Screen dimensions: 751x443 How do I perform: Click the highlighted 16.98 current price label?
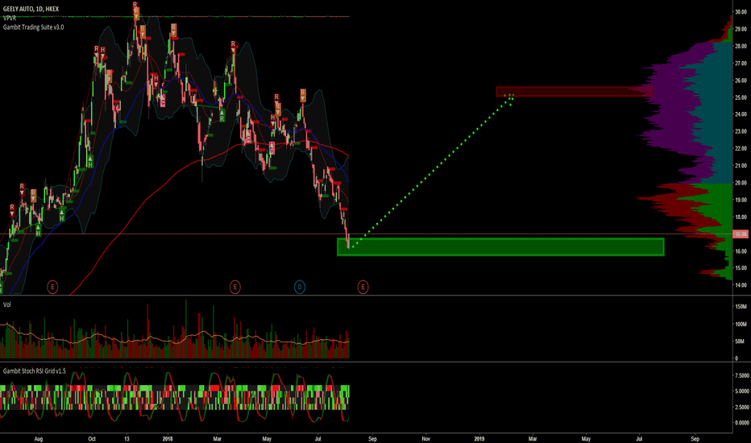(x=741, y=234)
